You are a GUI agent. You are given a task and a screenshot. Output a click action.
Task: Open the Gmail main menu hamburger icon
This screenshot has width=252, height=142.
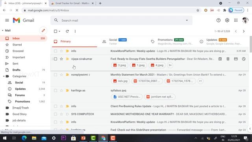tap(7, 20)
